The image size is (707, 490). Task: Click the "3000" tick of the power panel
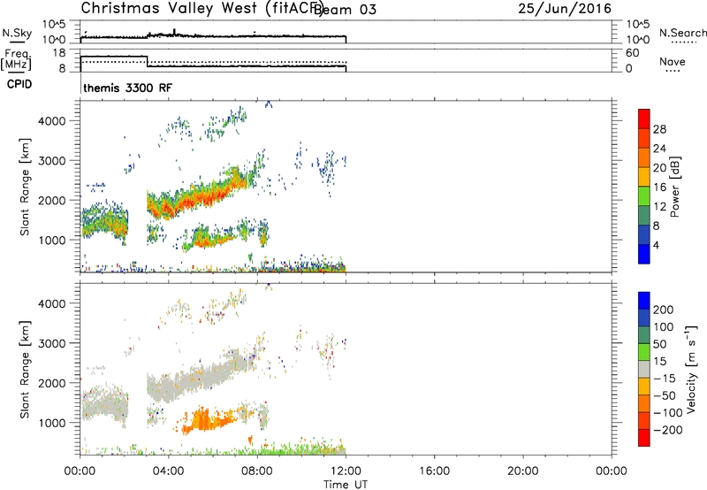click(x=52, y=161)
